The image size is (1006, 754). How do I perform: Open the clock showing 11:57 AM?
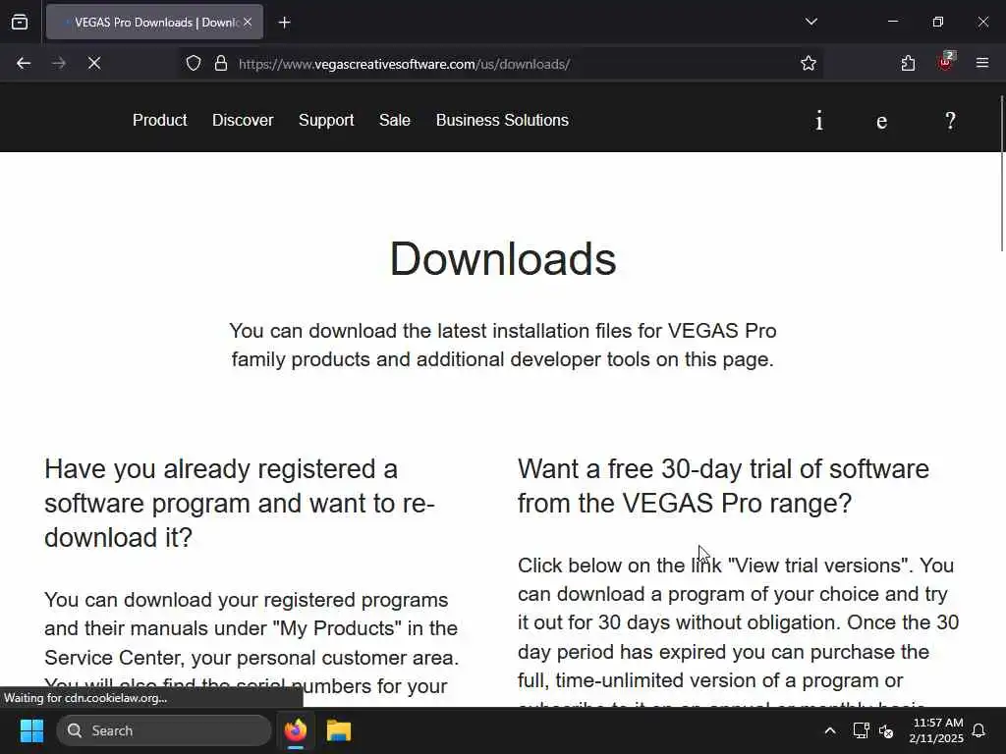coord(936,730)
